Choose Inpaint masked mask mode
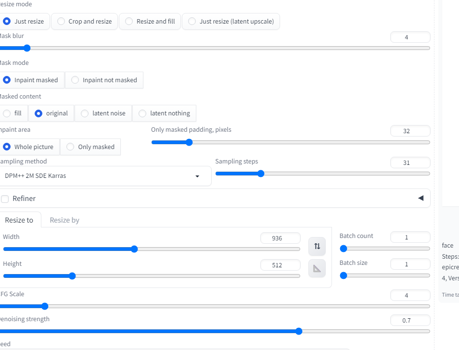Viewport: 459px width, 350px height. (x=32, y=80)
